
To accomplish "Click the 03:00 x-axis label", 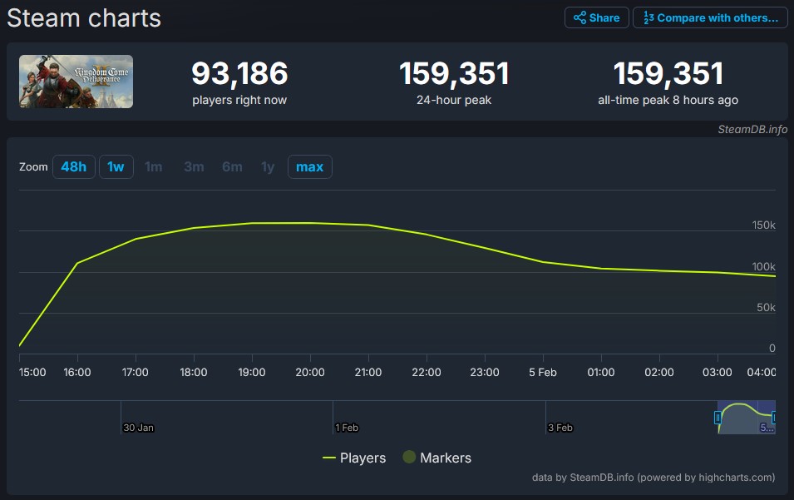I will 717,373.
